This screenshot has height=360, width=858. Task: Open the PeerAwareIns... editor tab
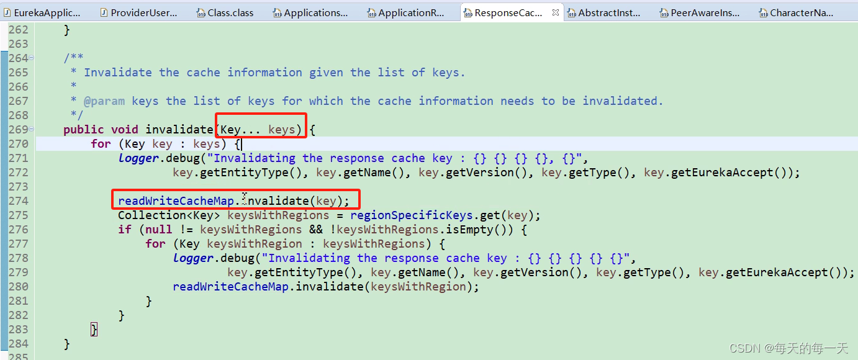(698, 12)
